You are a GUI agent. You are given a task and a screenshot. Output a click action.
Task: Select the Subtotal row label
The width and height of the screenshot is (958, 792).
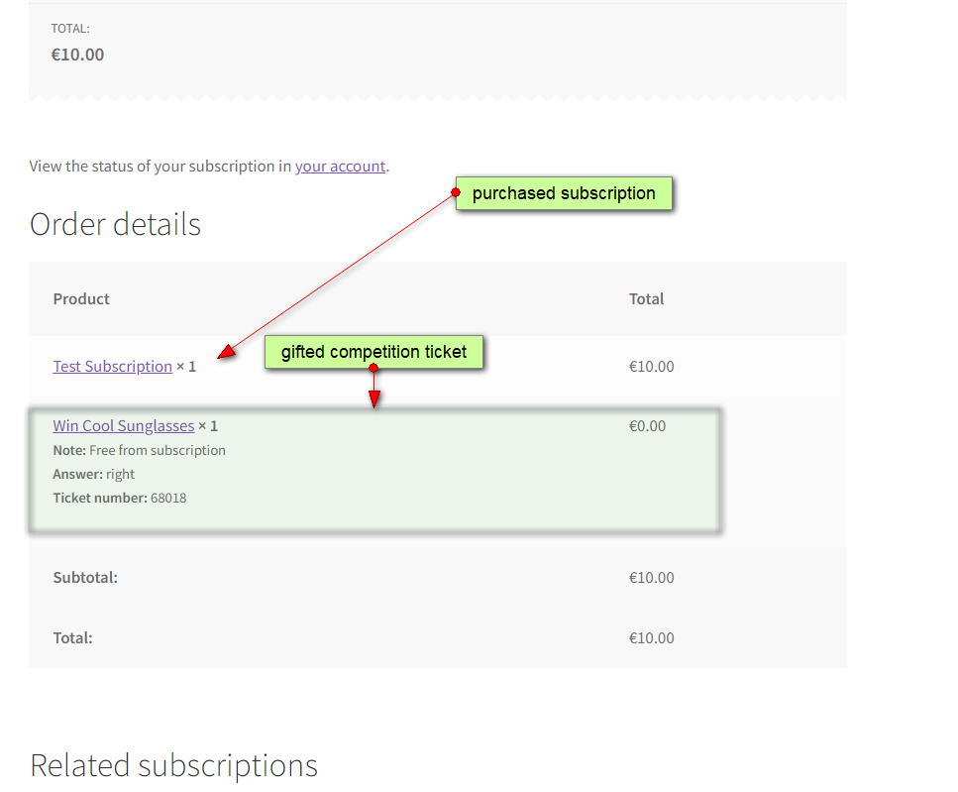[84, 577]
